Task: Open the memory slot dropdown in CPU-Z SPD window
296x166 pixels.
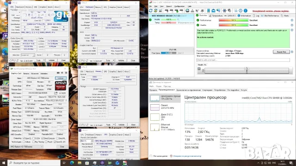Action: (86, 141)
